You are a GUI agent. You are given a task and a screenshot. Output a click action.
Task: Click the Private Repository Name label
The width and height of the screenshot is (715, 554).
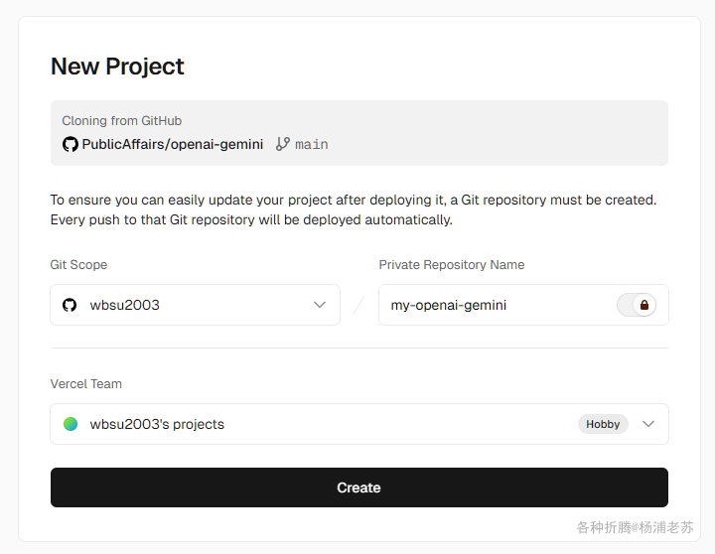pyautogui.click(x=452, y=265)
